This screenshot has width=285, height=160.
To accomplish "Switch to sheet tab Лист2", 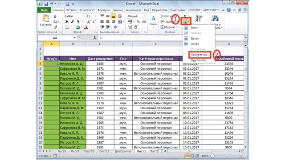I will (154, 151).
